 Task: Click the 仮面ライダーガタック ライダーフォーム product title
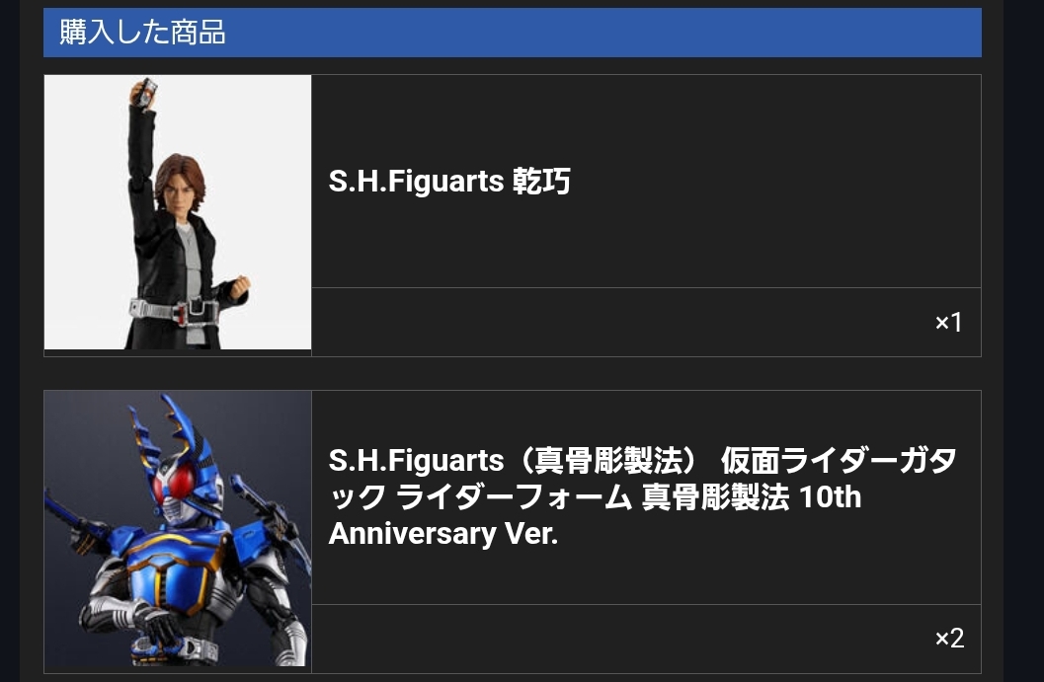point(643,496)
